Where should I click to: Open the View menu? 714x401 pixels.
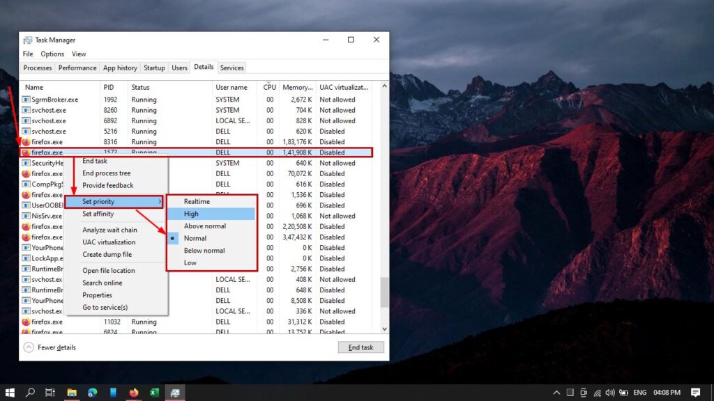click(x=79, y=54)
